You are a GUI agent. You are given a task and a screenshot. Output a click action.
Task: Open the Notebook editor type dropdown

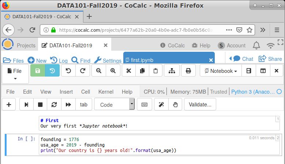click(221, 71)
